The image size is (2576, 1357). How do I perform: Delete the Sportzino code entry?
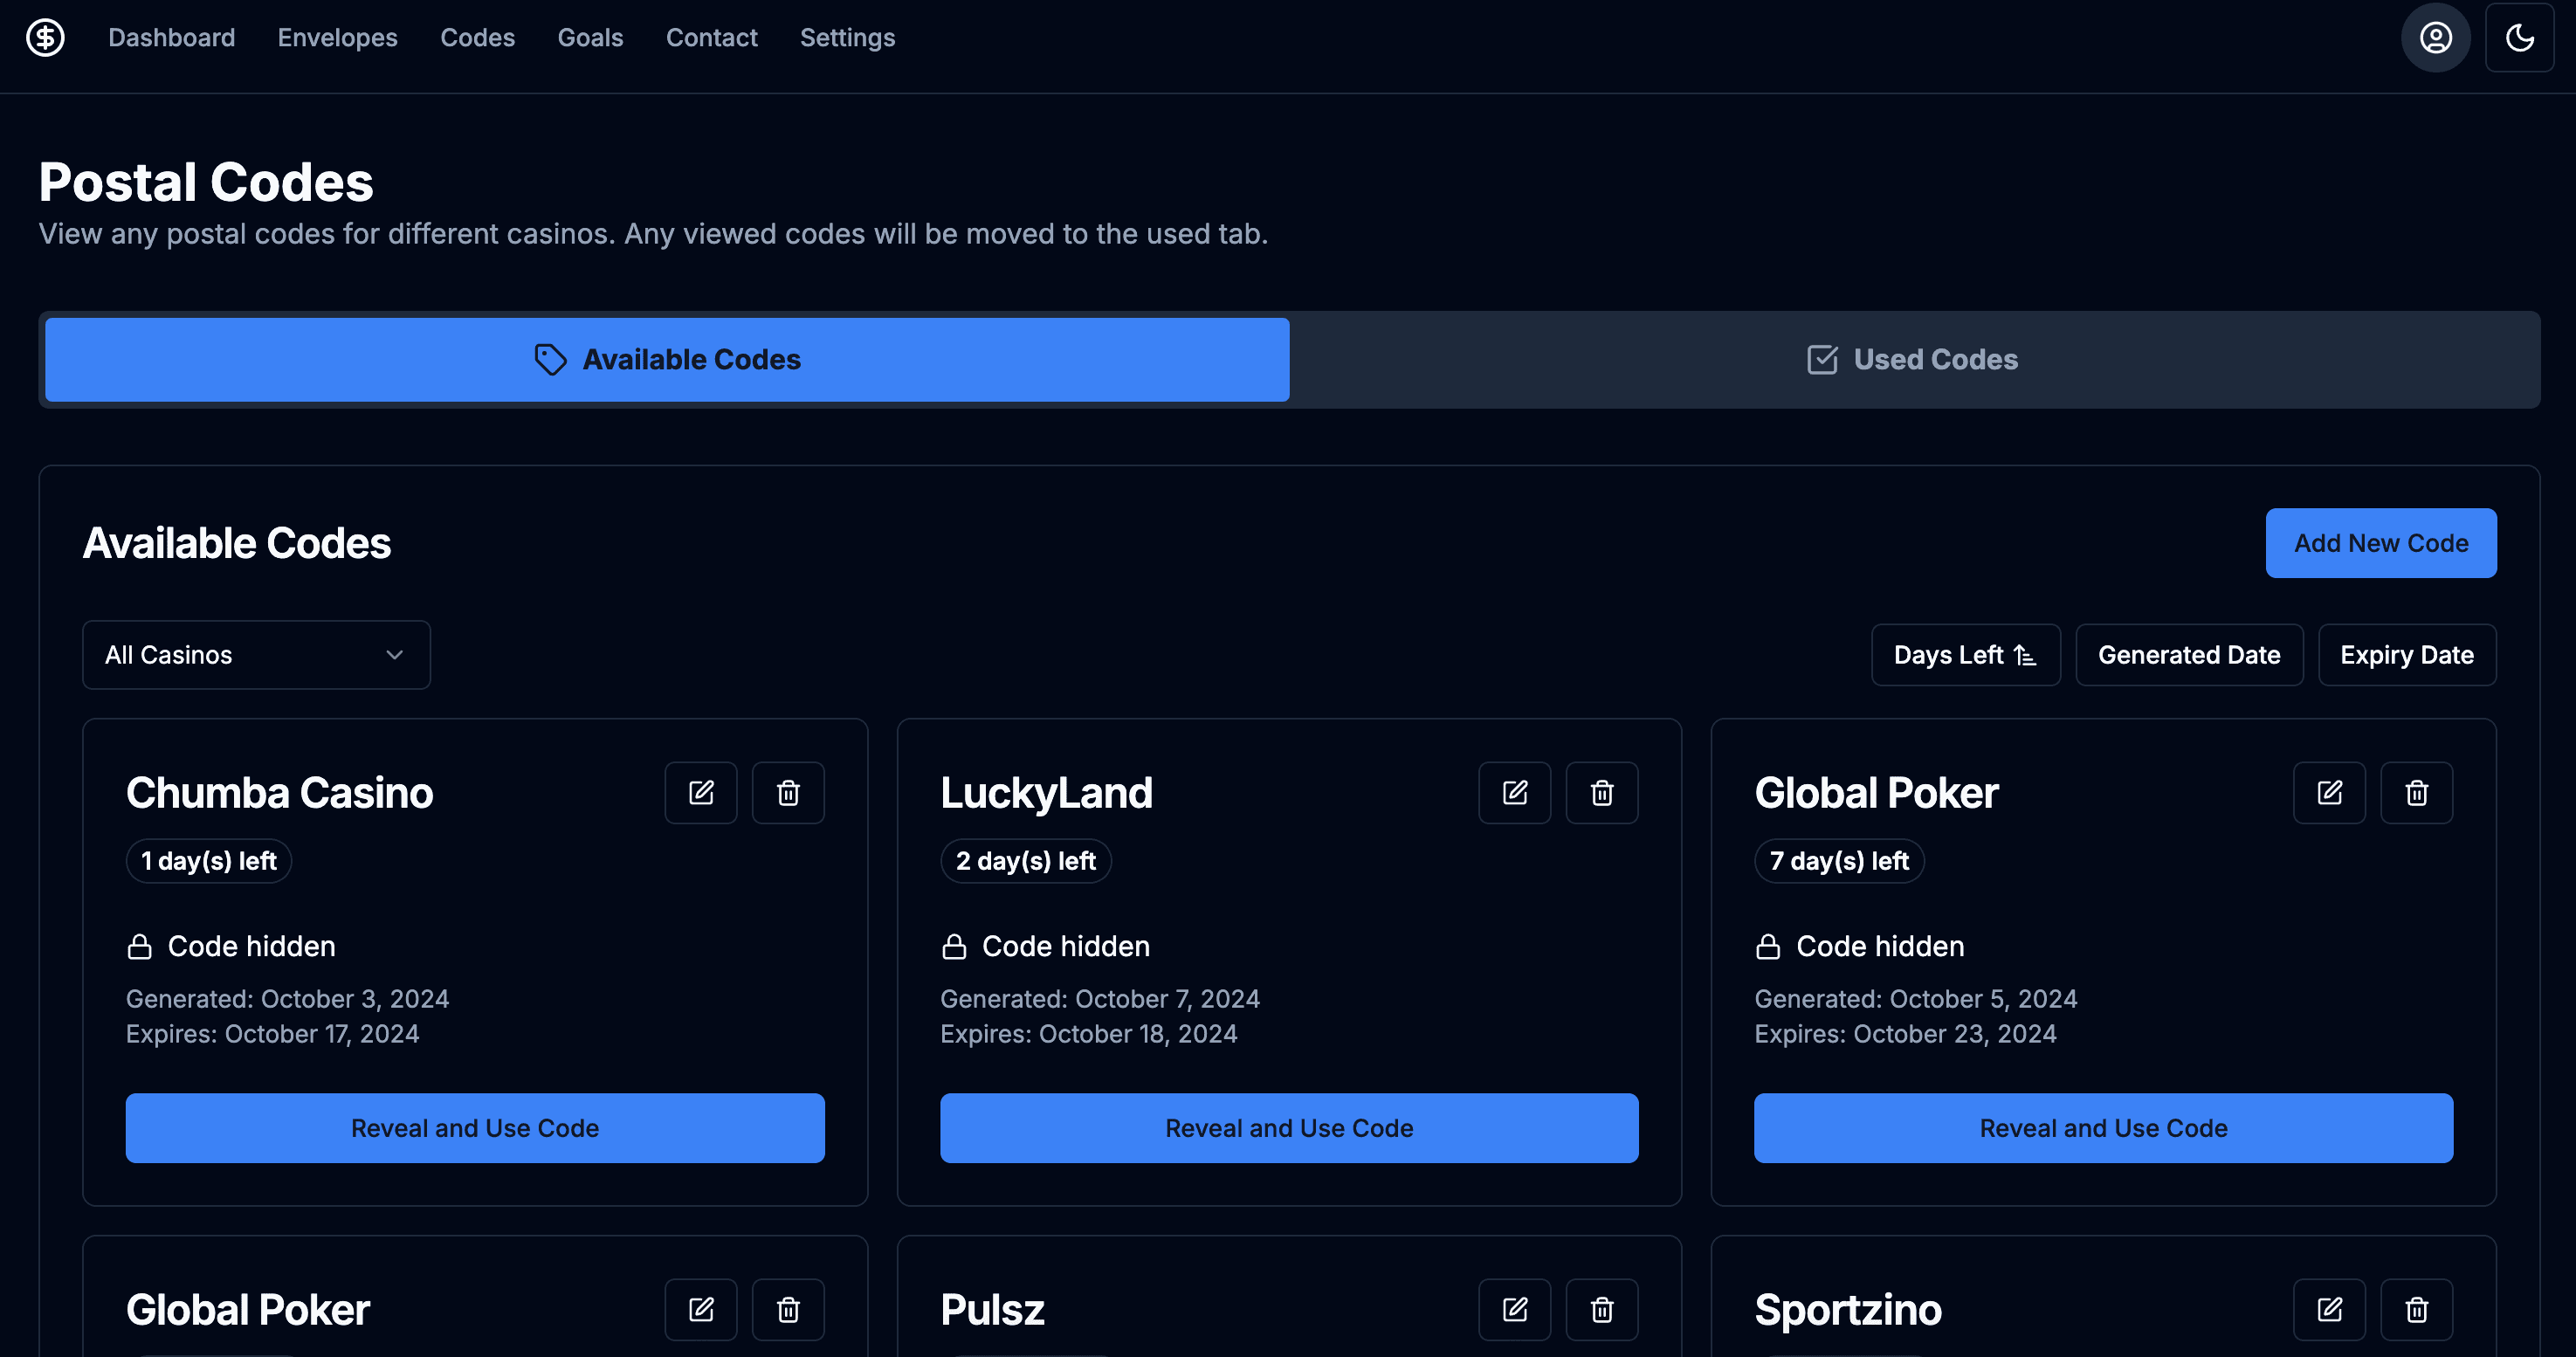2416,1309
